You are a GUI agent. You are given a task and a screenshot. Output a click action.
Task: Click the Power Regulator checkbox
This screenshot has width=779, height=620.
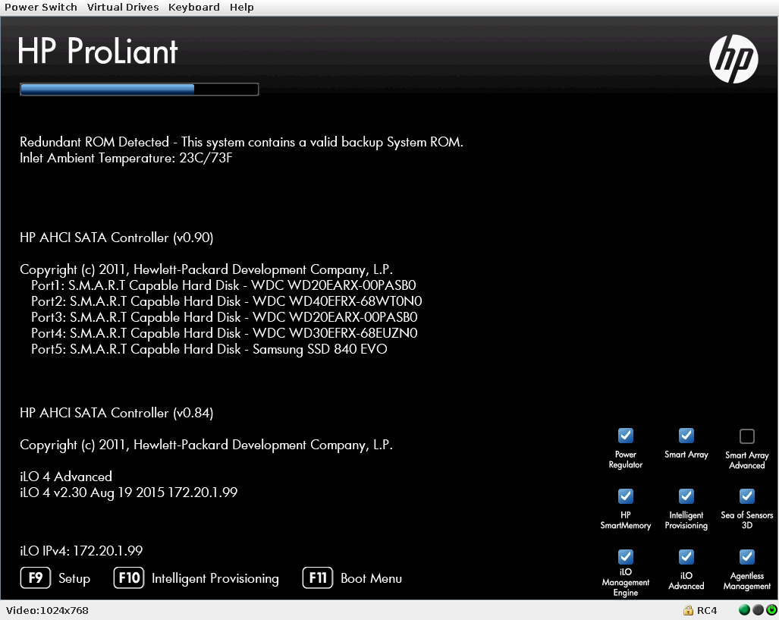click(x=626, y=436)
